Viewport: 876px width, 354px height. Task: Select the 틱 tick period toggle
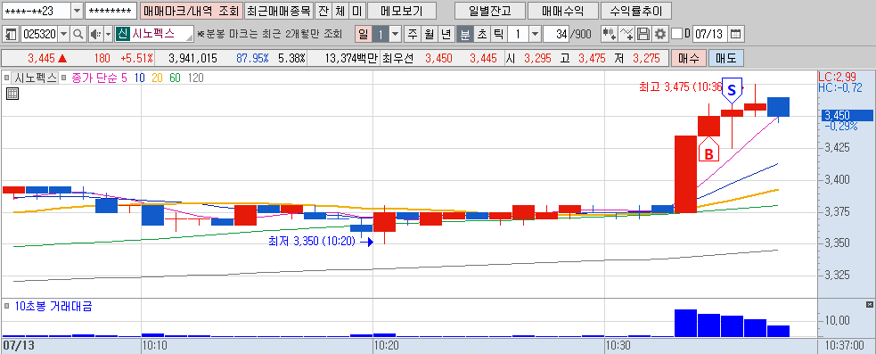(498, 34)
